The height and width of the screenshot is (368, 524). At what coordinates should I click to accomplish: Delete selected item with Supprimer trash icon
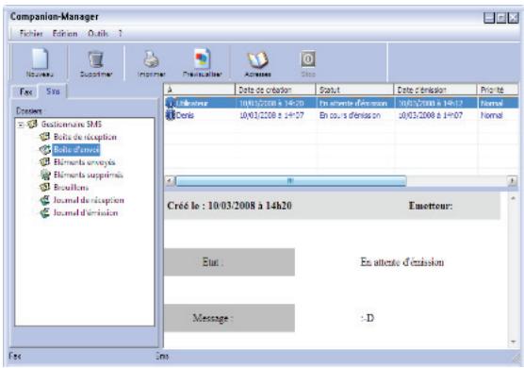click(96, 59)
